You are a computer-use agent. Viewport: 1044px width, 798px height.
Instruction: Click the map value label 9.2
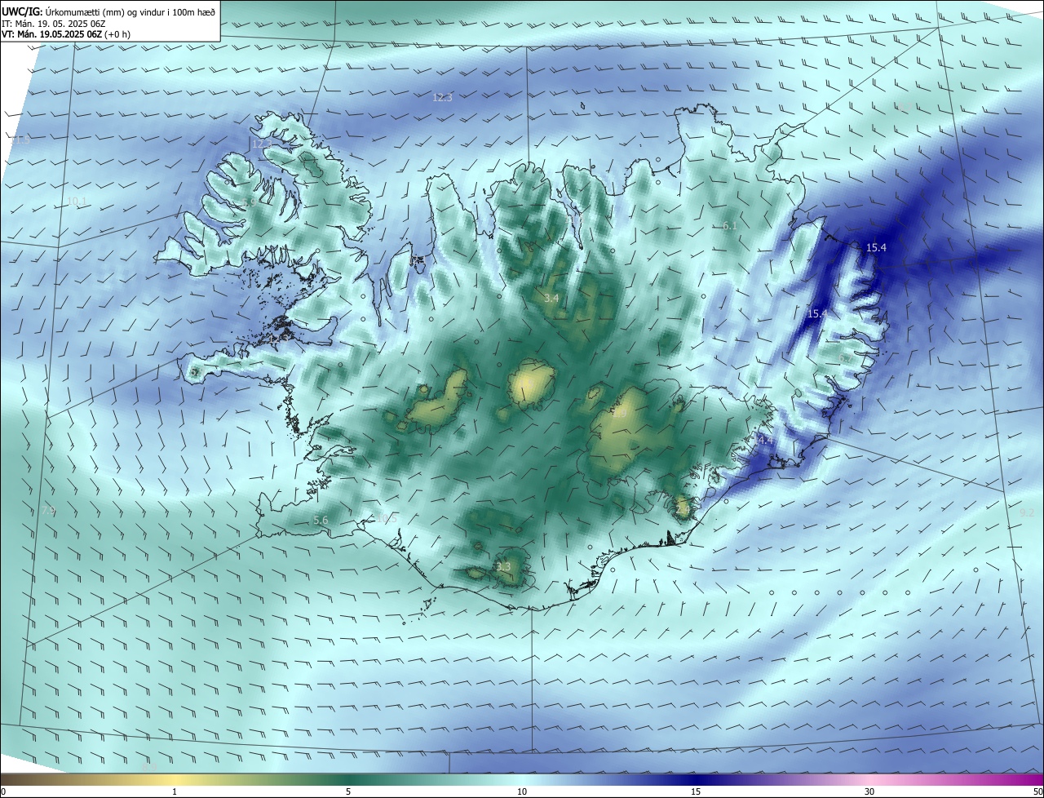pos(1027,512)
